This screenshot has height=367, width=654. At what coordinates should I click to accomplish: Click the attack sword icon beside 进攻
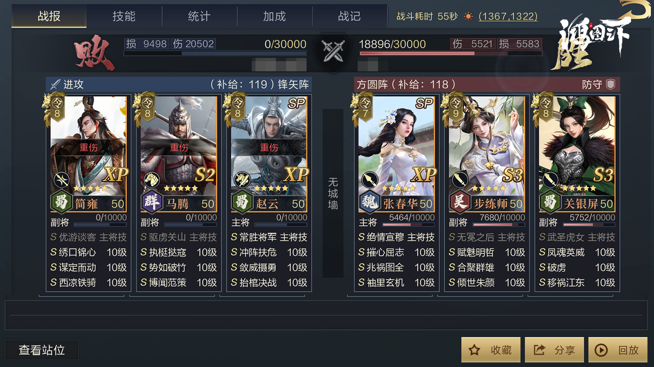(55, 84)
